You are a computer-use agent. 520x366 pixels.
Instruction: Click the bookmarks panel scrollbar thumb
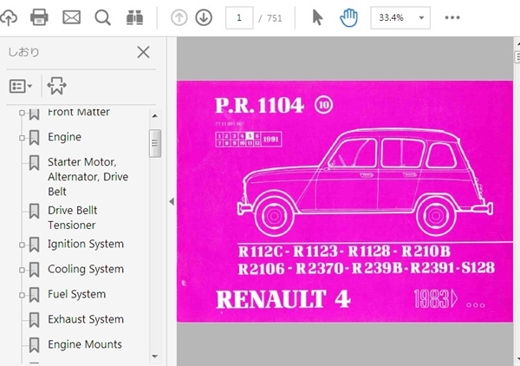pos(155,143)
